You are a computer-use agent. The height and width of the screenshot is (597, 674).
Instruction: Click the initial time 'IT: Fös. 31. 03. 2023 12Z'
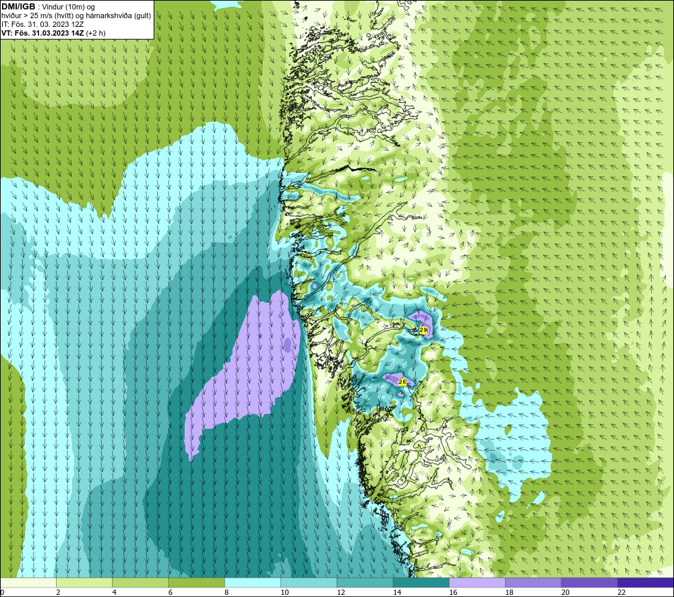pos(42,24)
